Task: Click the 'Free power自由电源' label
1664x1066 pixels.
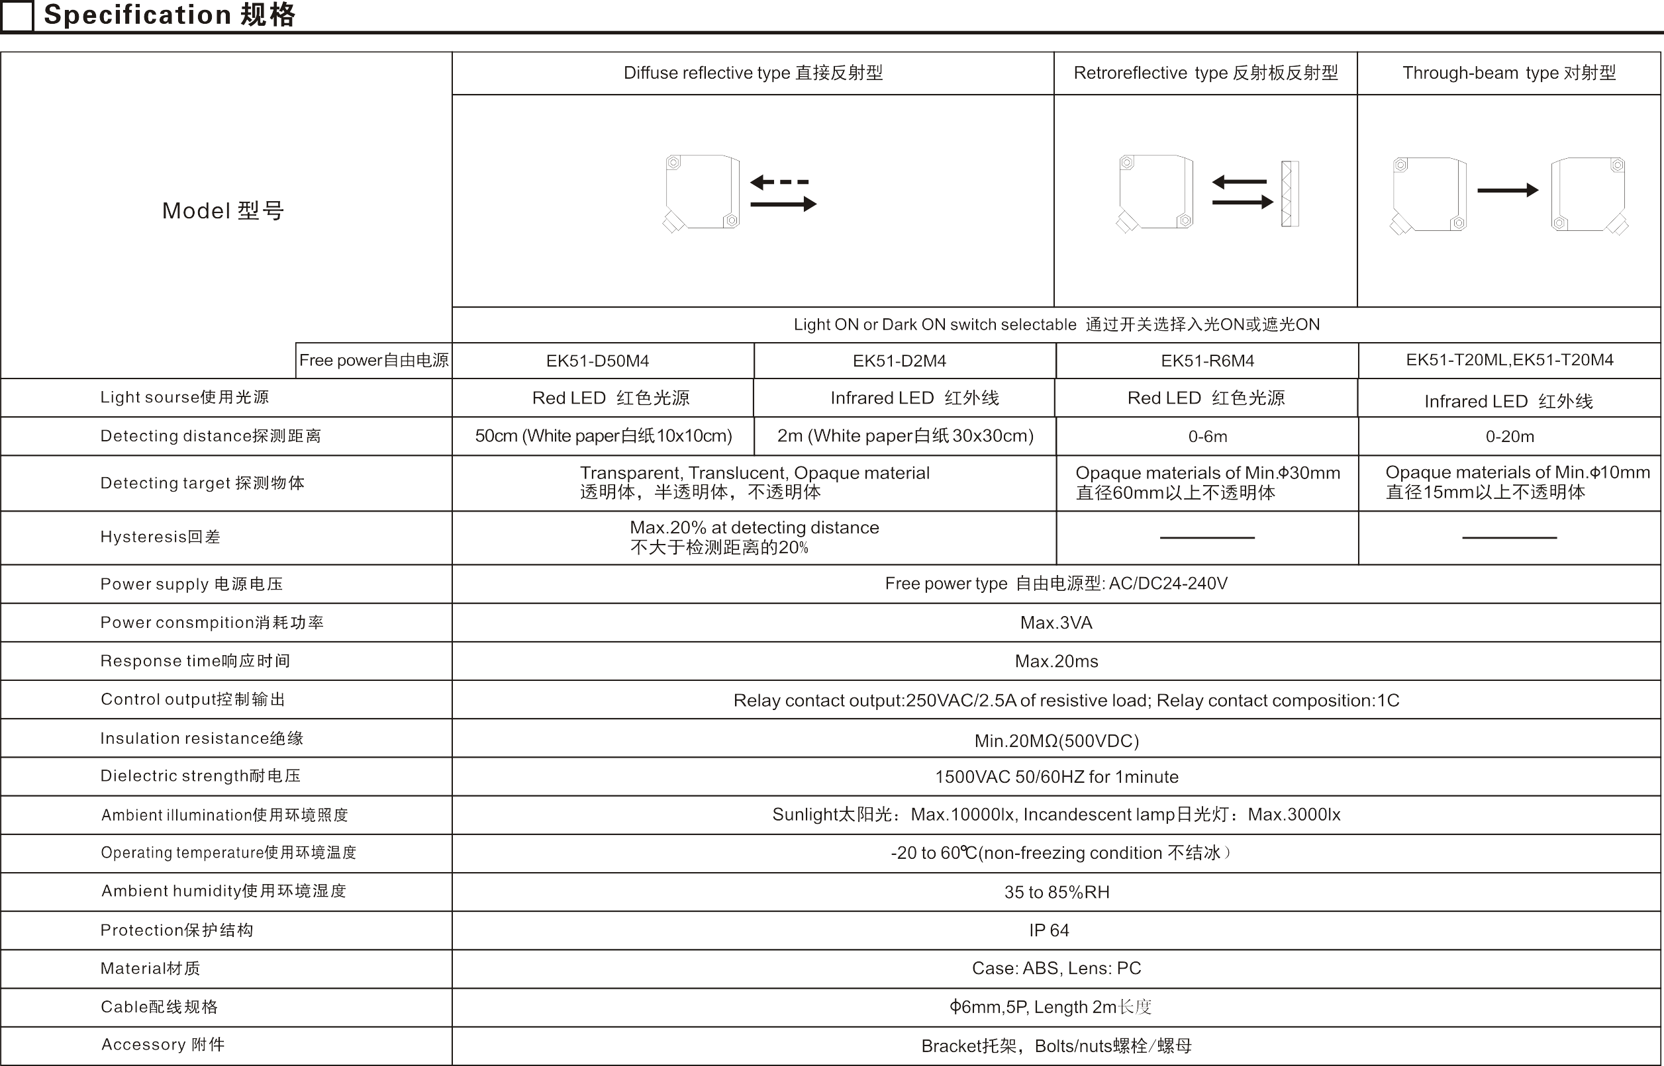Action: coord(374,360)
